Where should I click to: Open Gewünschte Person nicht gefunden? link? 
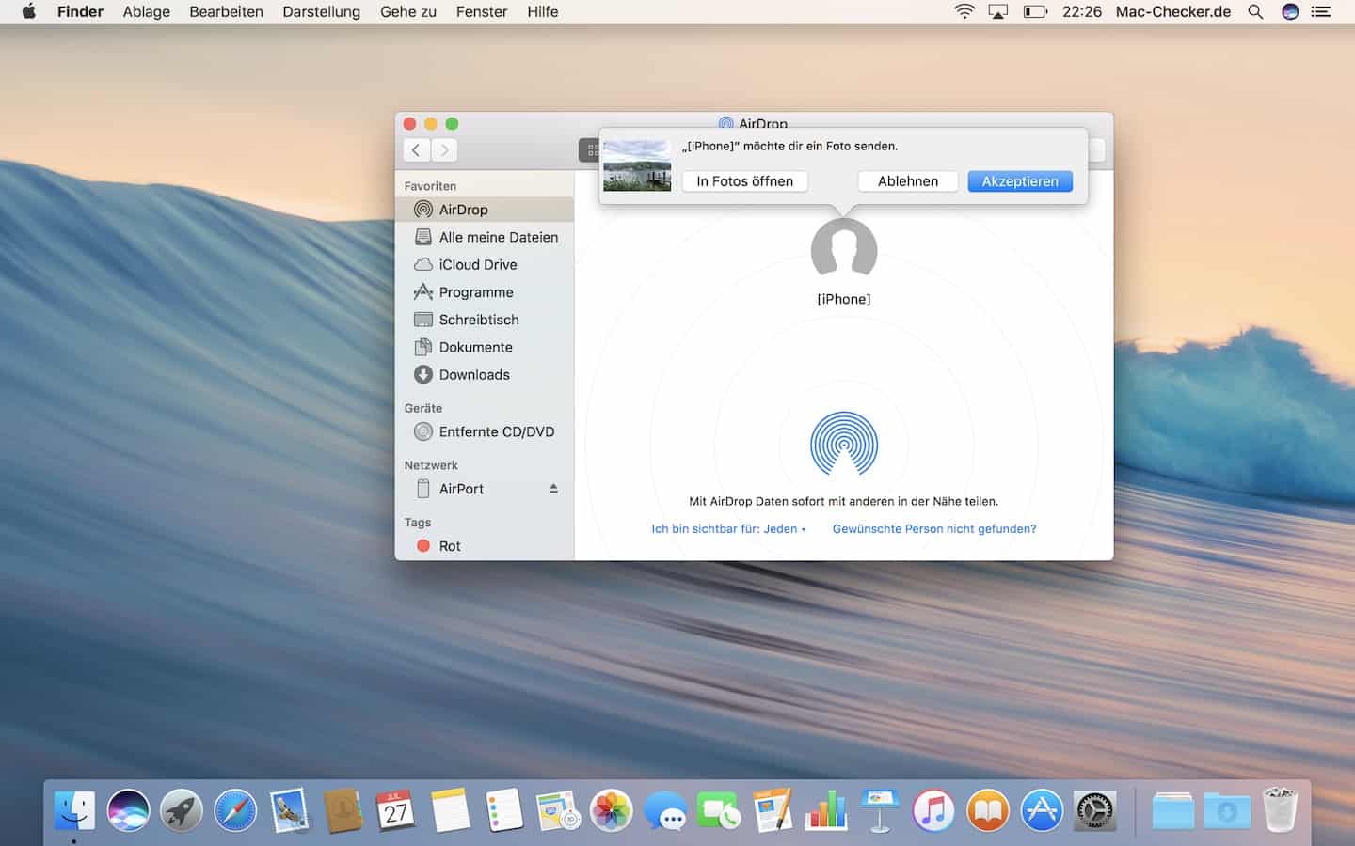(934, 529)
